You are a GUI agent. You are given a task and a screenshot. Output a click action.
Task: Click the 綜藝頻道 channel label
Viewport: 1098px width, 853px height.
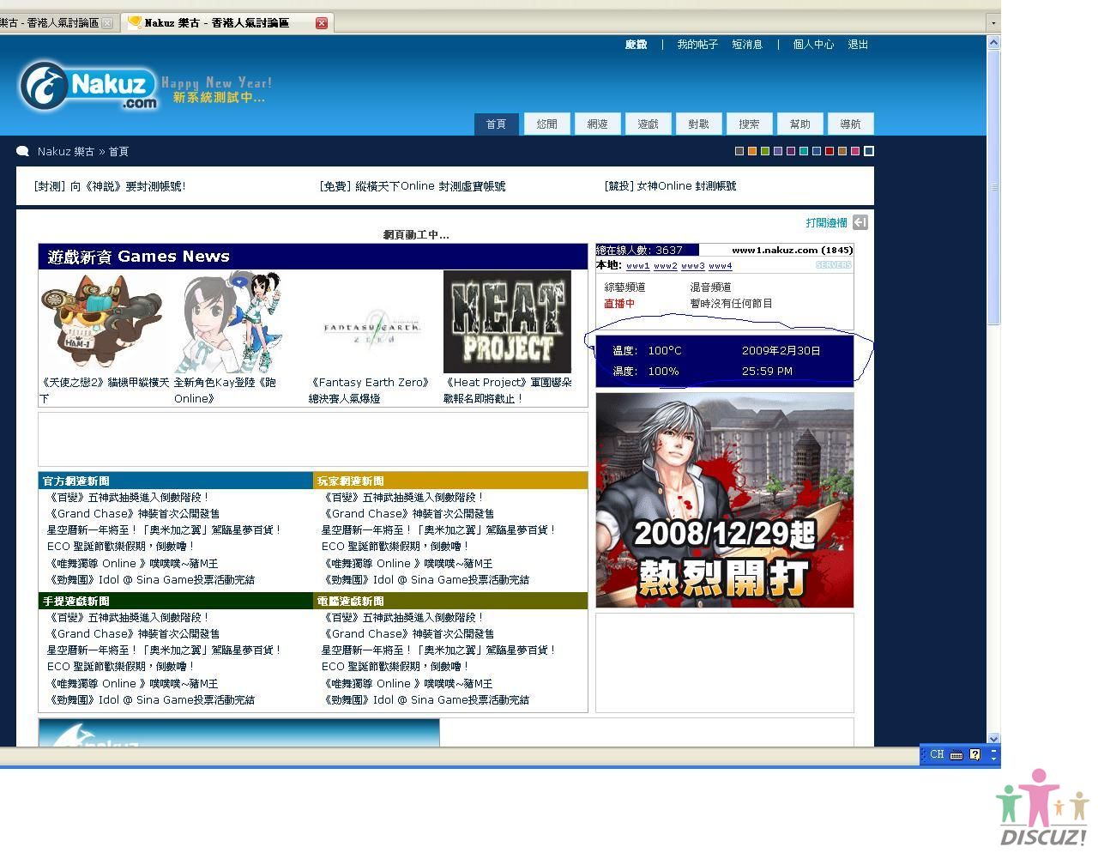624,287
